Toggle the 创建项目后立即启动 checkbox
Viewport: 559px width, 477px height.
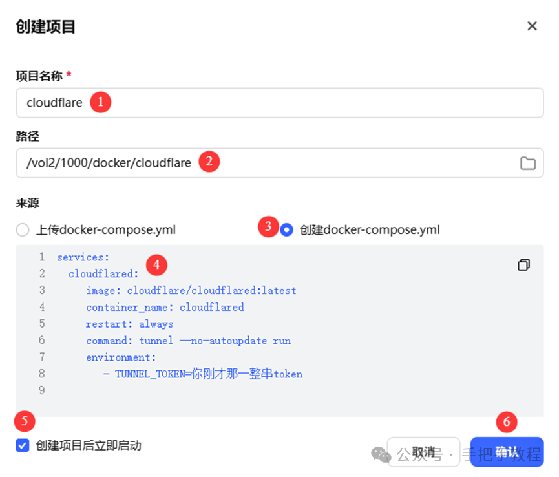click(x=23, y=445)
